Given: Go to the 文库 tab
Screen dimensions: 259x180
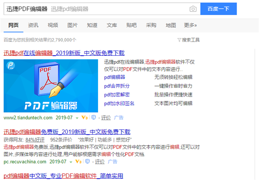Looking at the screenshot, I should [x=112, y=25].
